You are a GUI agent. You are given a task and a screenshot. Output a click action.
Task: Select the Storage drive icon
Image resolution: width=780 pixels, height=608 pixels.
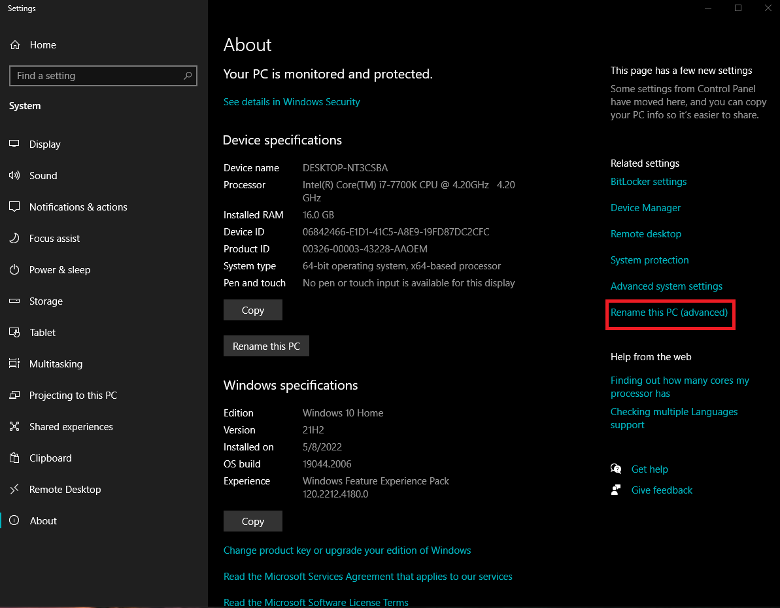(15, 301)
